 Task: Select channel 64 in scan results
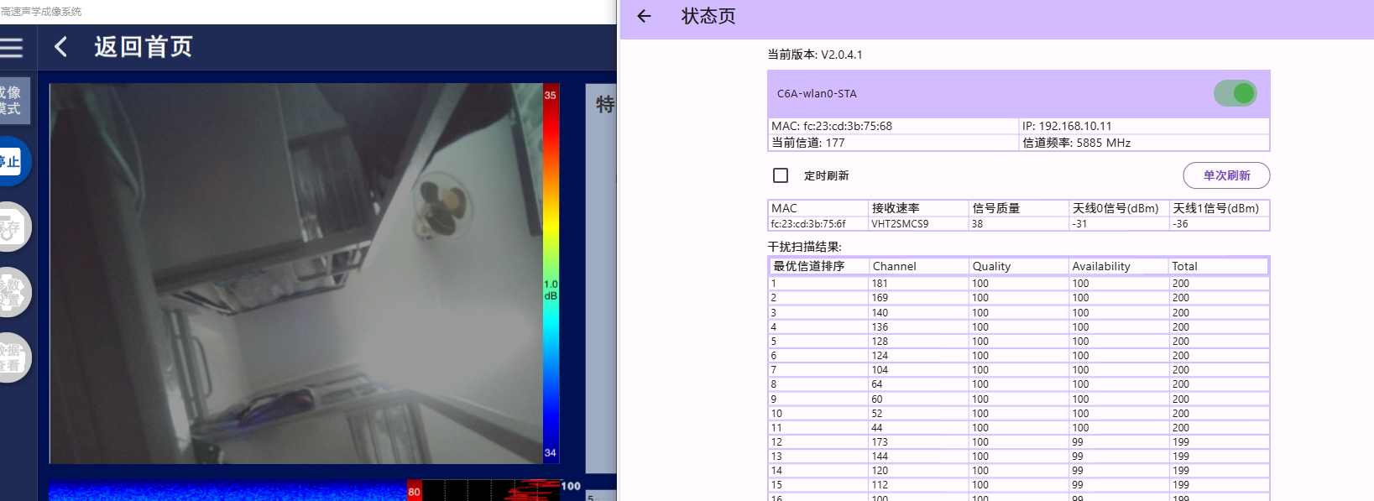[877, 384]
